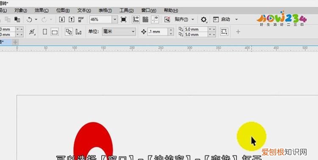Expand the Redo history dropdown arrow

point(51,19)
